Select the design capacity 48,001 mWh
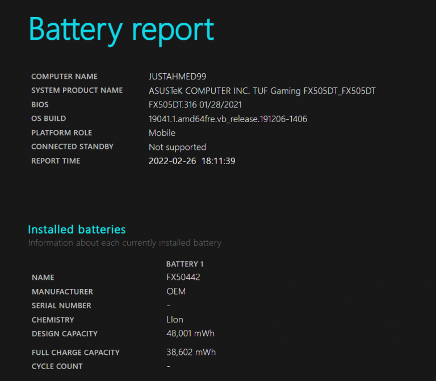Screen dimensions: 436x381 [x=190, y=334]
